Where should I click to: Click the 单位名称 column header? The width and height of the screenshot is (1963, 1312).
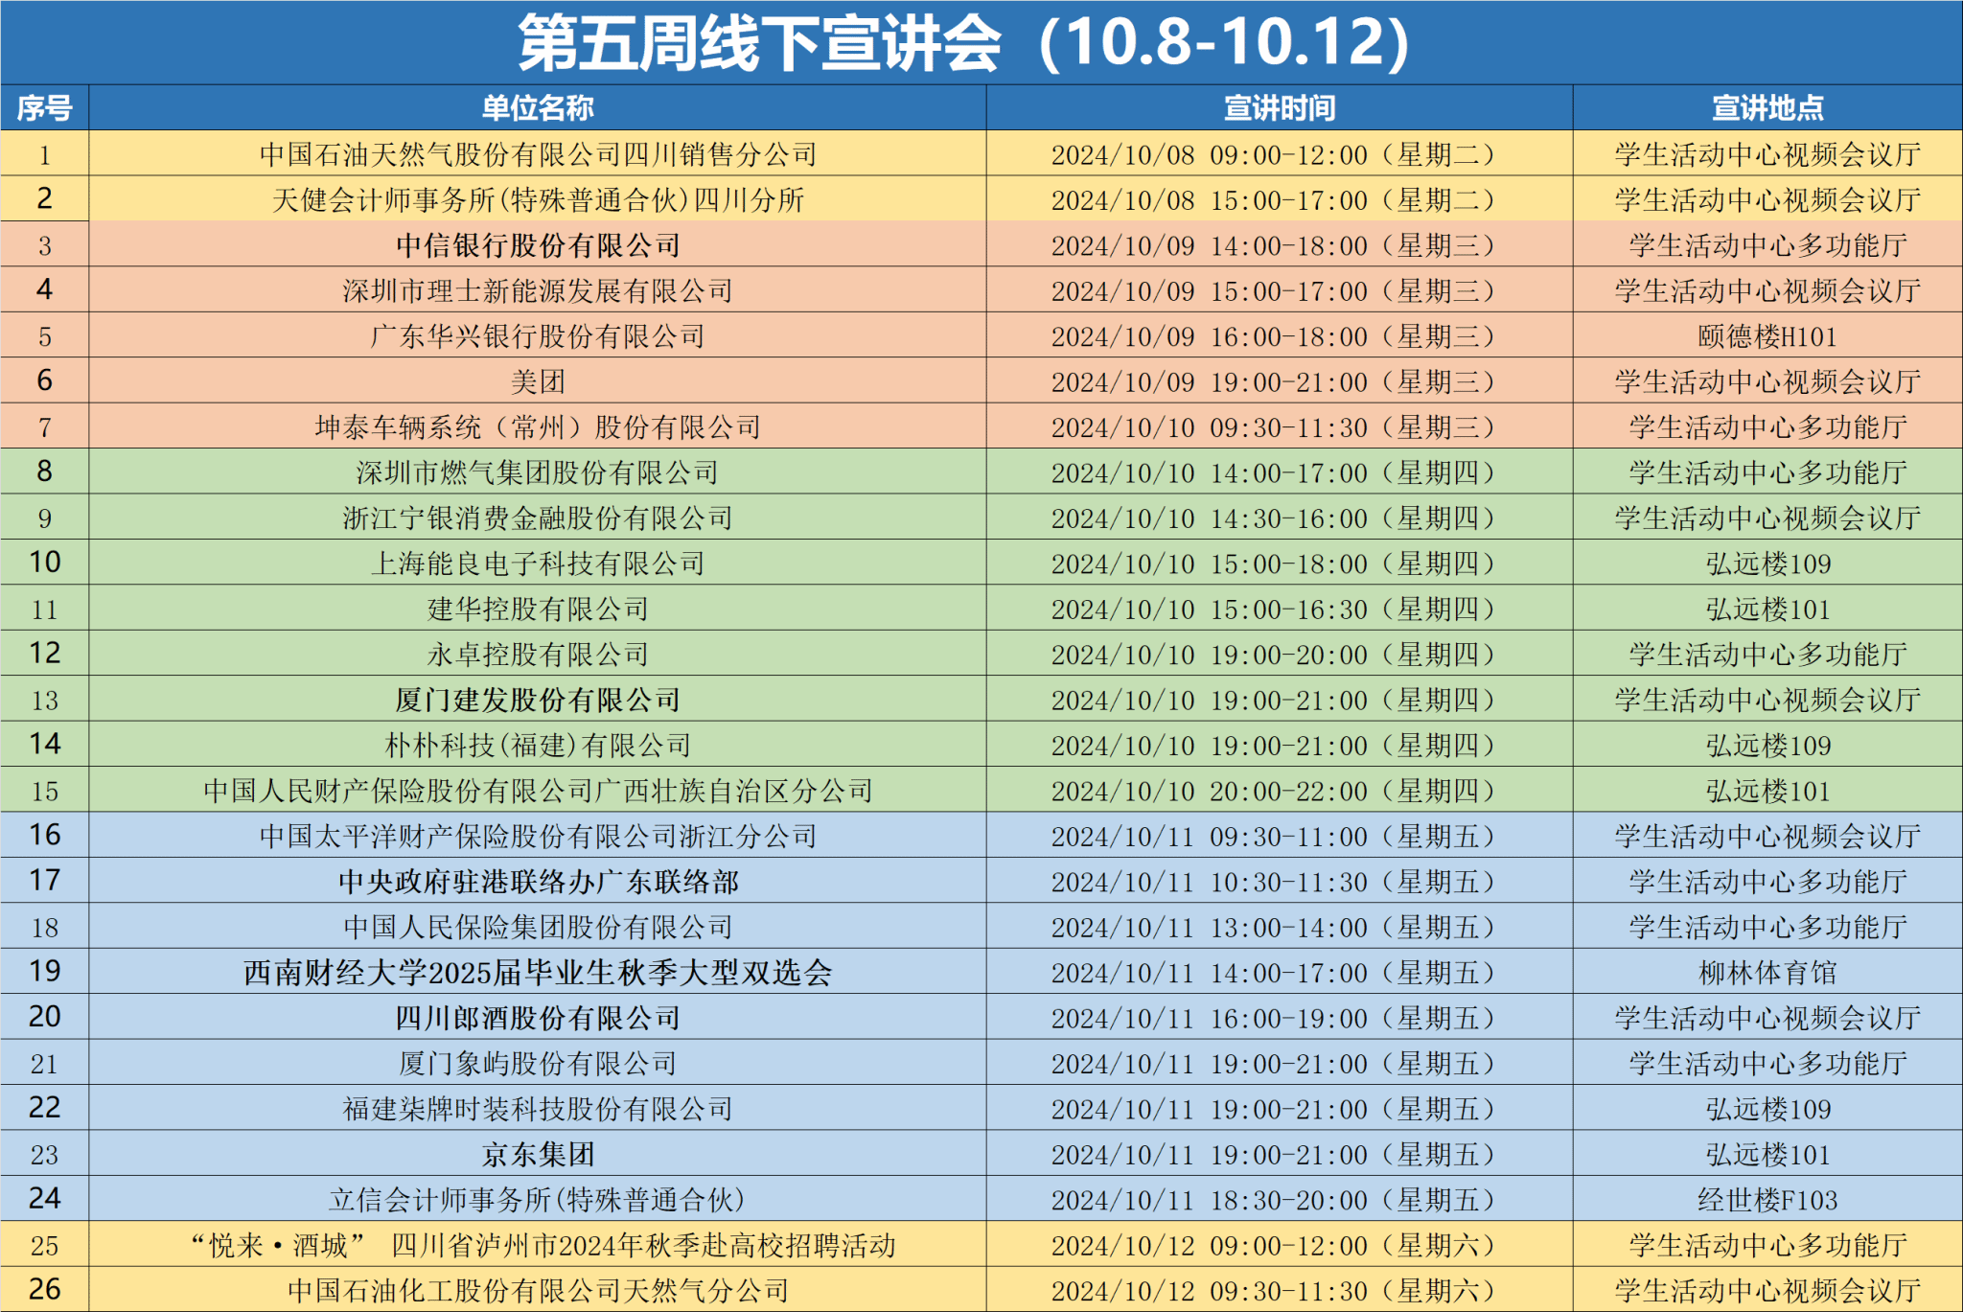pos(538,108)
